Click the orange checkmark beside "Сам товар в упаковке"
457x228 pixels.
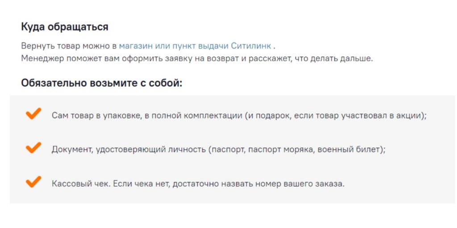(33, 114)
